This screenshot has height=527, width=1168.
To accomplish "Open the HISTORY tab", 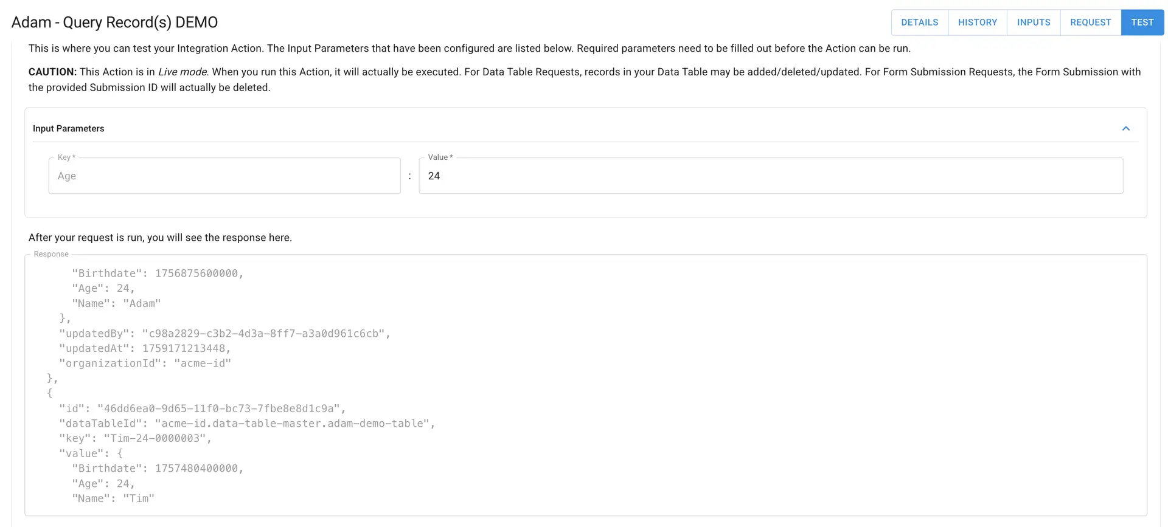I will coord(977,22).
